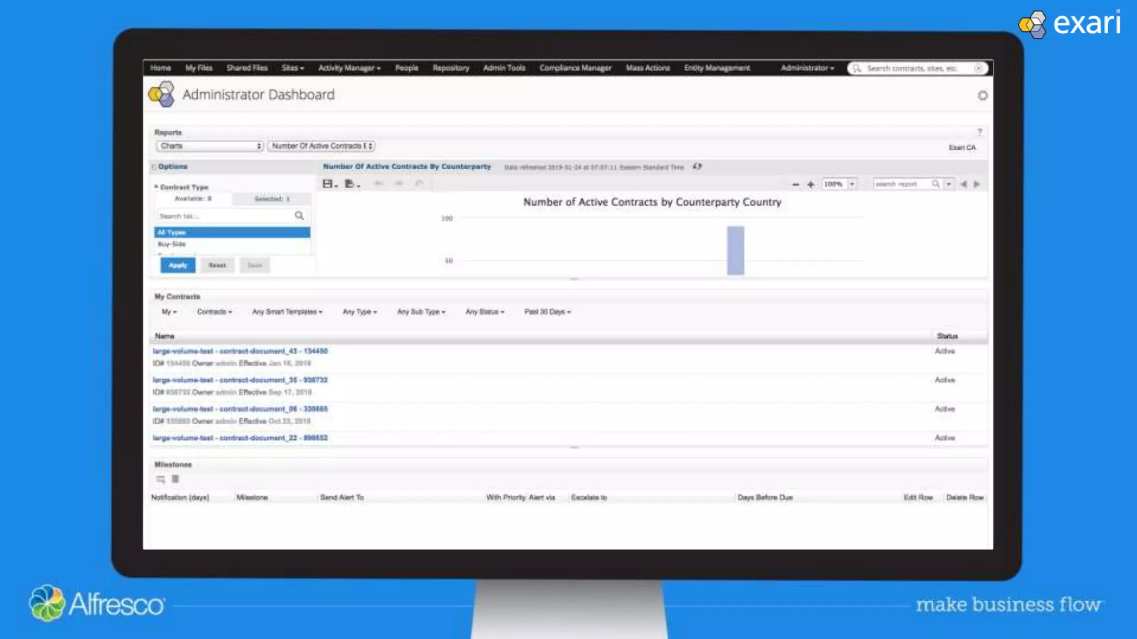
Task: Click the save report toolbar icon
Action: tap(329, 184)
